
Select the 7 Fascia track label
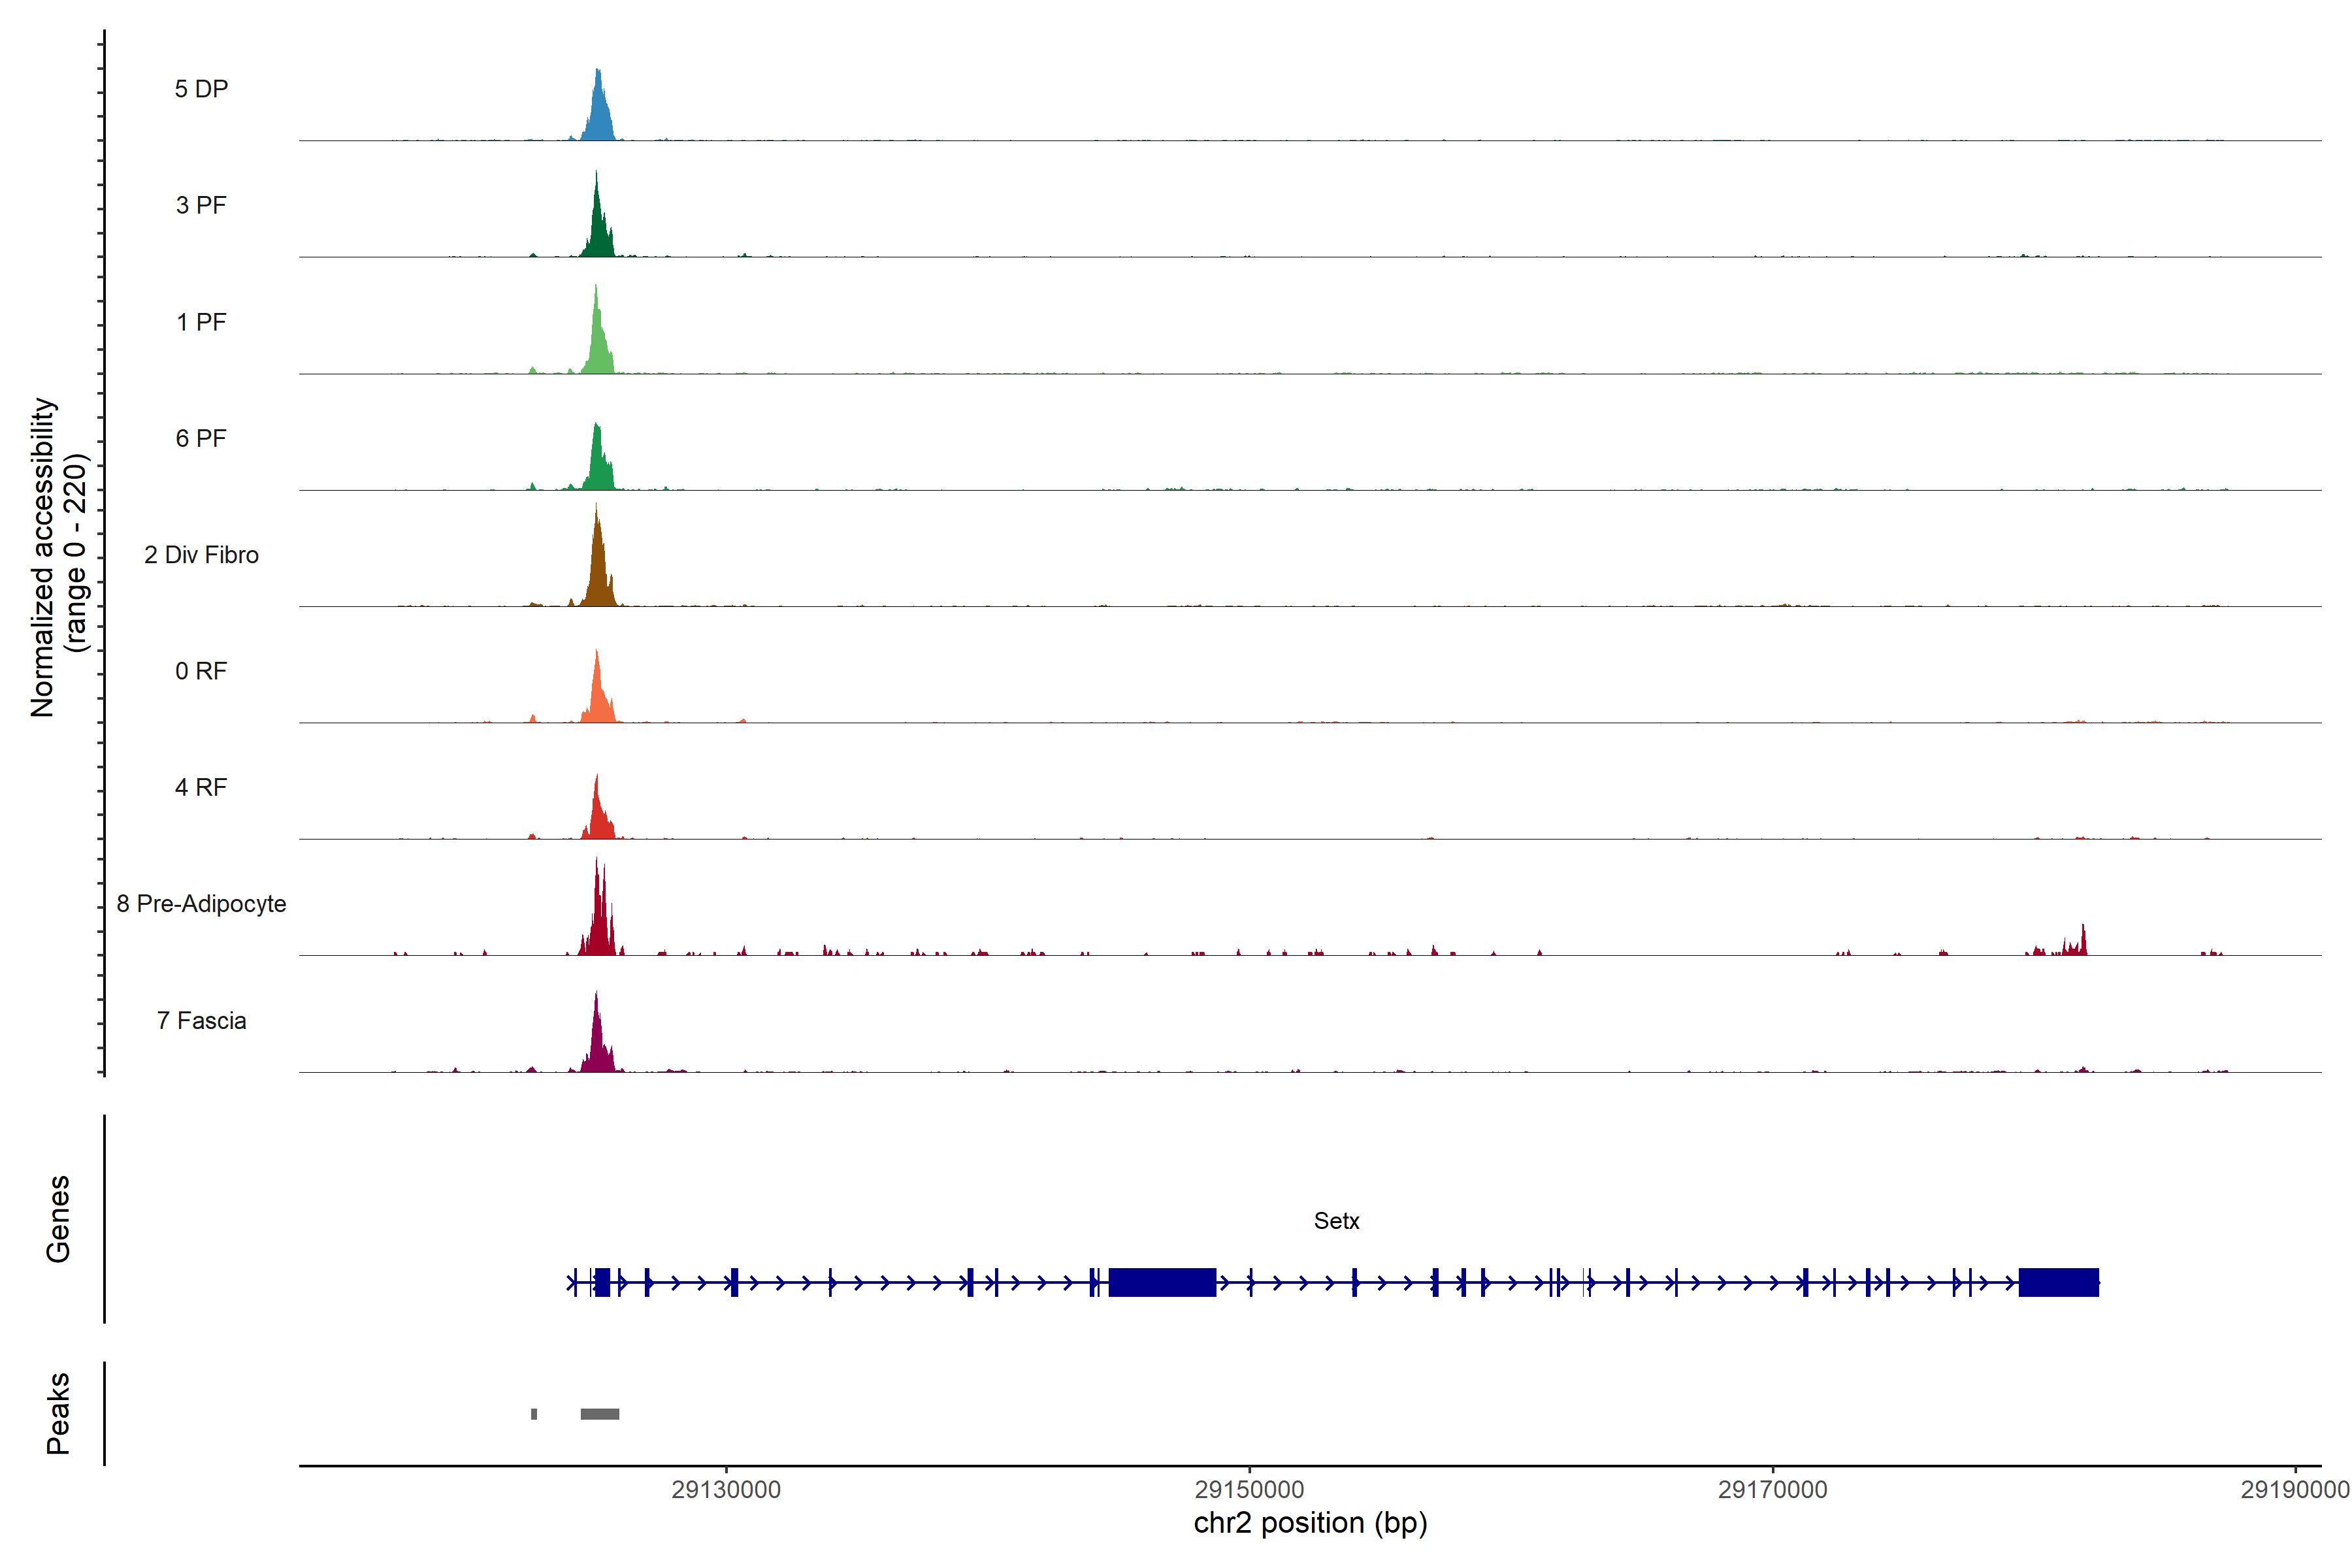point(201,1020)
